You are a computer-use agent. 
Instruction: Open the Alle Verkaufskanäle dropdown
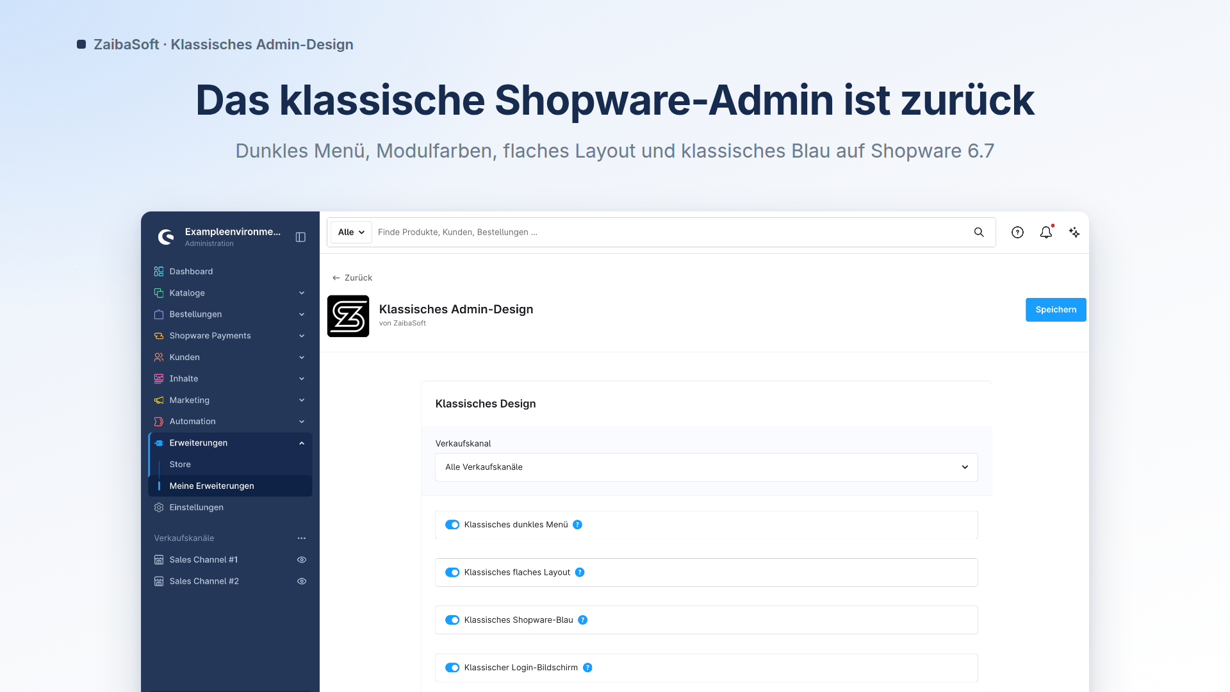[707, 467]
